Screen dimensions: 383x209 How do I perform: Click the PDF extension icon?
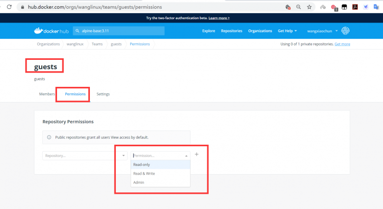coord(355,7)
